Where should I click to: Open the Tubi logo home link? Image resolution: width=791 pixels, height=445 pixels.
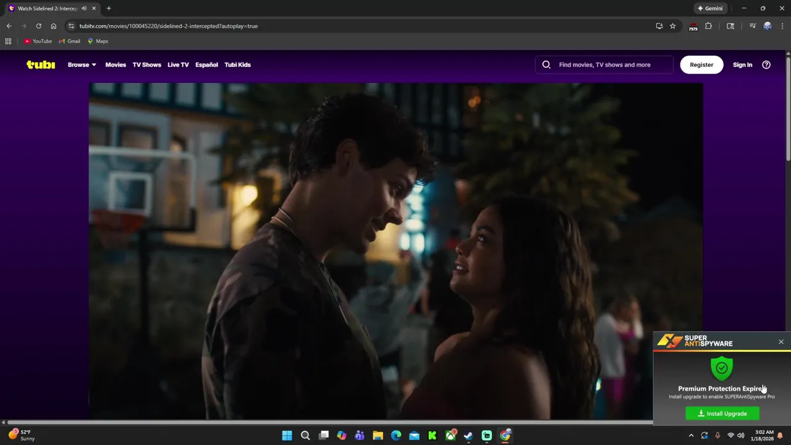click(41, 64)
